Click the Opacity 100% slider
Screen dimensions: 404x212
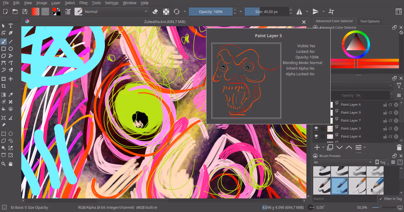(211, 12)
